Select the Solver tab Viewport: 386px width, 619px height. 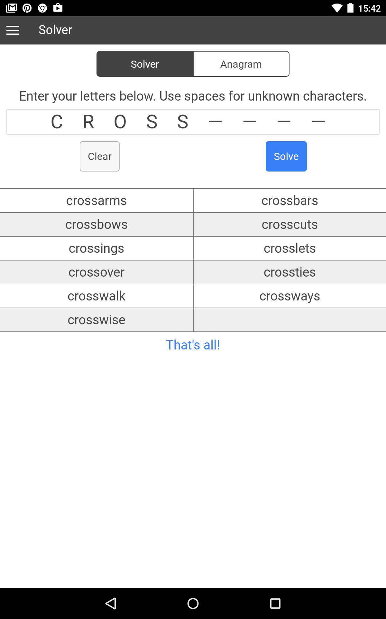point(145,64)
